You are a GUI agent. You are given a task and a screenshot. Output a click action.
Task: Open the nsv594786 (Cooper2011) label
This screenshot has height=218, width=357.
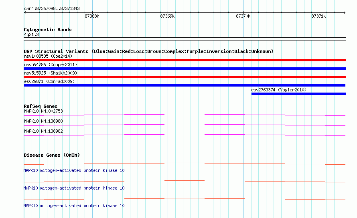coord(51,65)
